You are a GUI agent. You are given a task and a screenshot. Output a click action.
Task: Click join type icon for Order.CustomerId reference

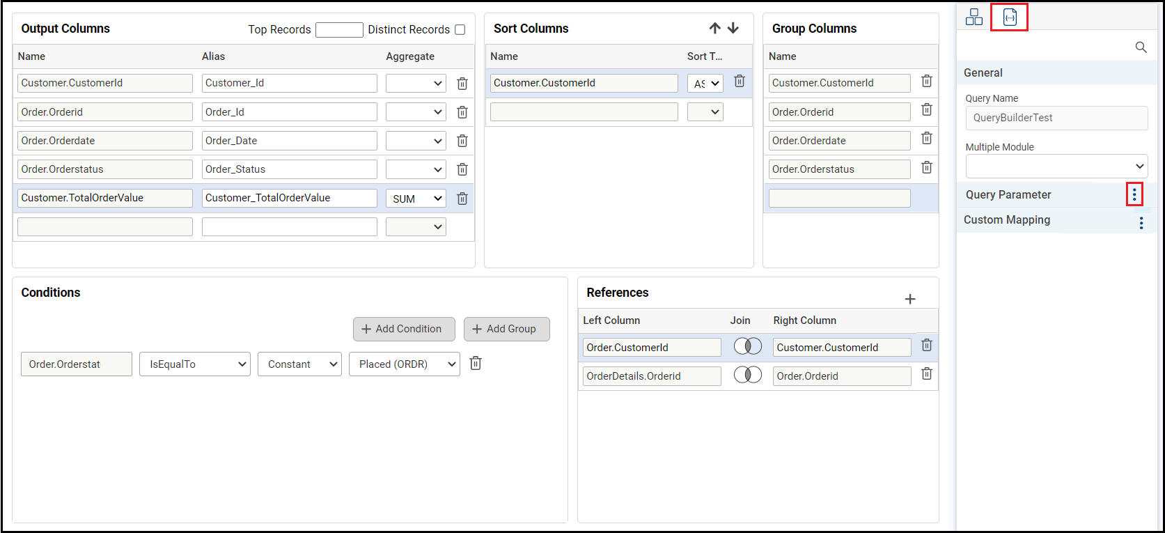pos(747,346)
